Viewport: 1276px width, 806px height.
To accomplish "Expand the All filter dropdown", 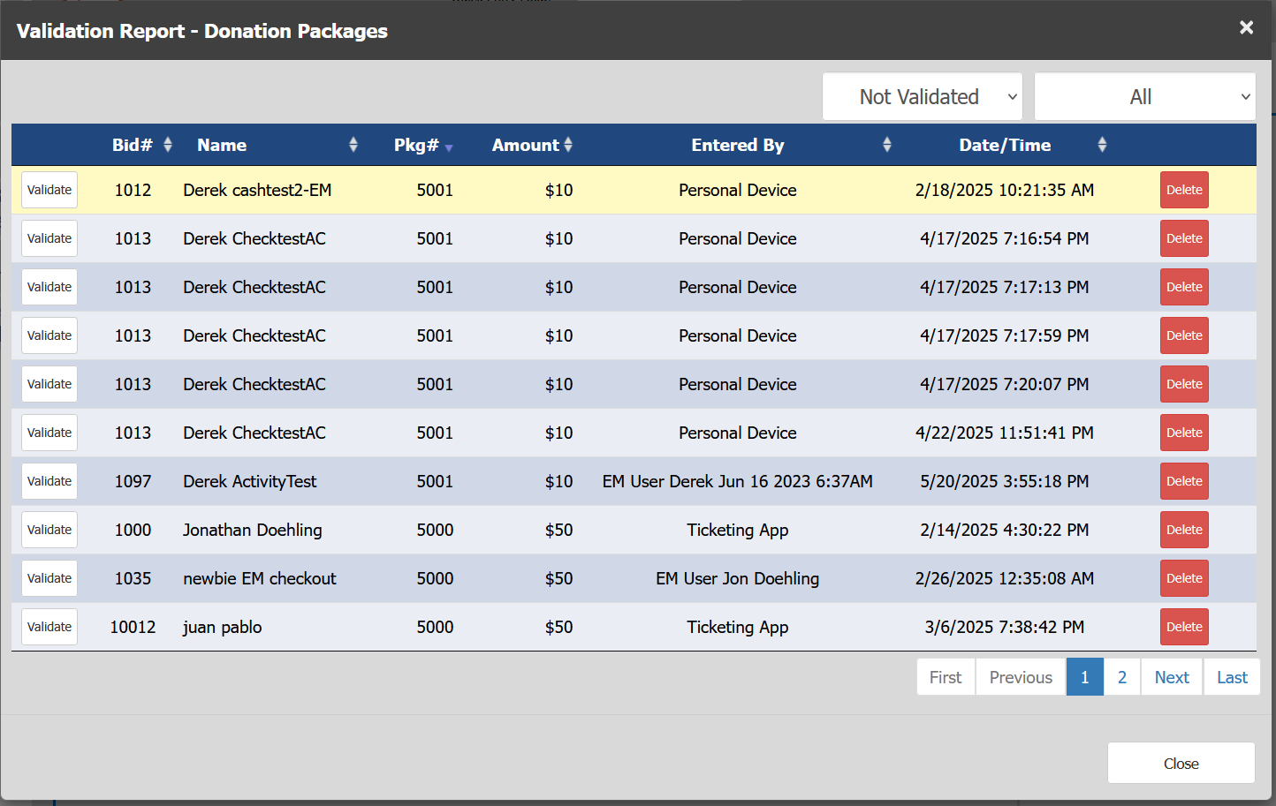I will [x=1144, y=97].
